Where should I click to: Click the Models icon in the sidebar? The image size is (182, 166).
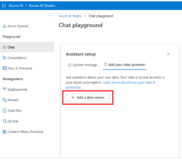pos(5,100)
